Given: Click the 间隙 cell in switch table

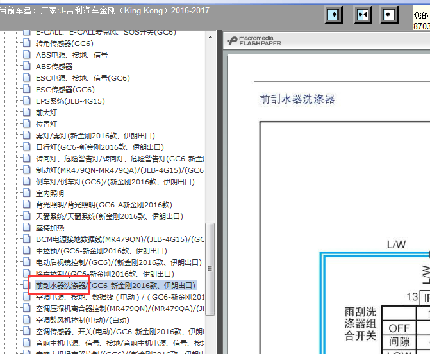Looking at the screenshot, I should click(x=399, y=342).
